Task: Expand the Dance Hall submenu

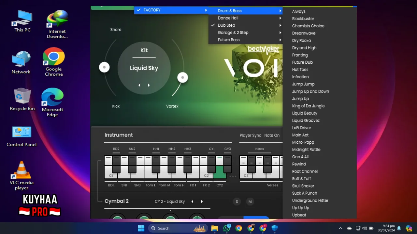Action: click(x=246, y=18)
